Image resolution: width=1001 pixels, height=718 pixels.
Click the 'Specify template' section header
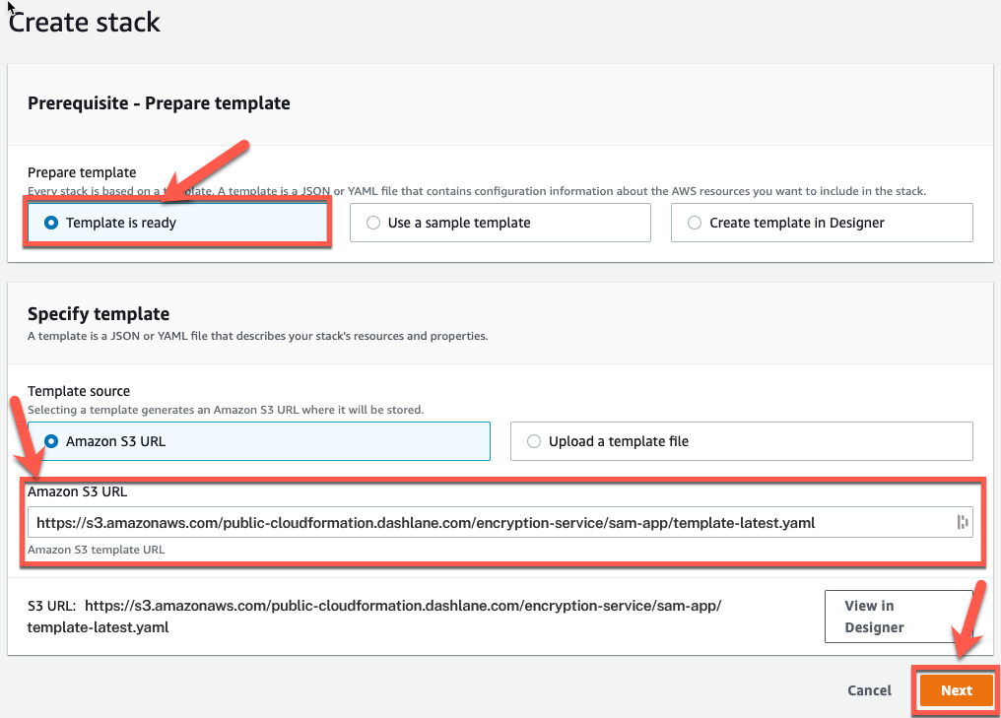[x=99, y=314]
